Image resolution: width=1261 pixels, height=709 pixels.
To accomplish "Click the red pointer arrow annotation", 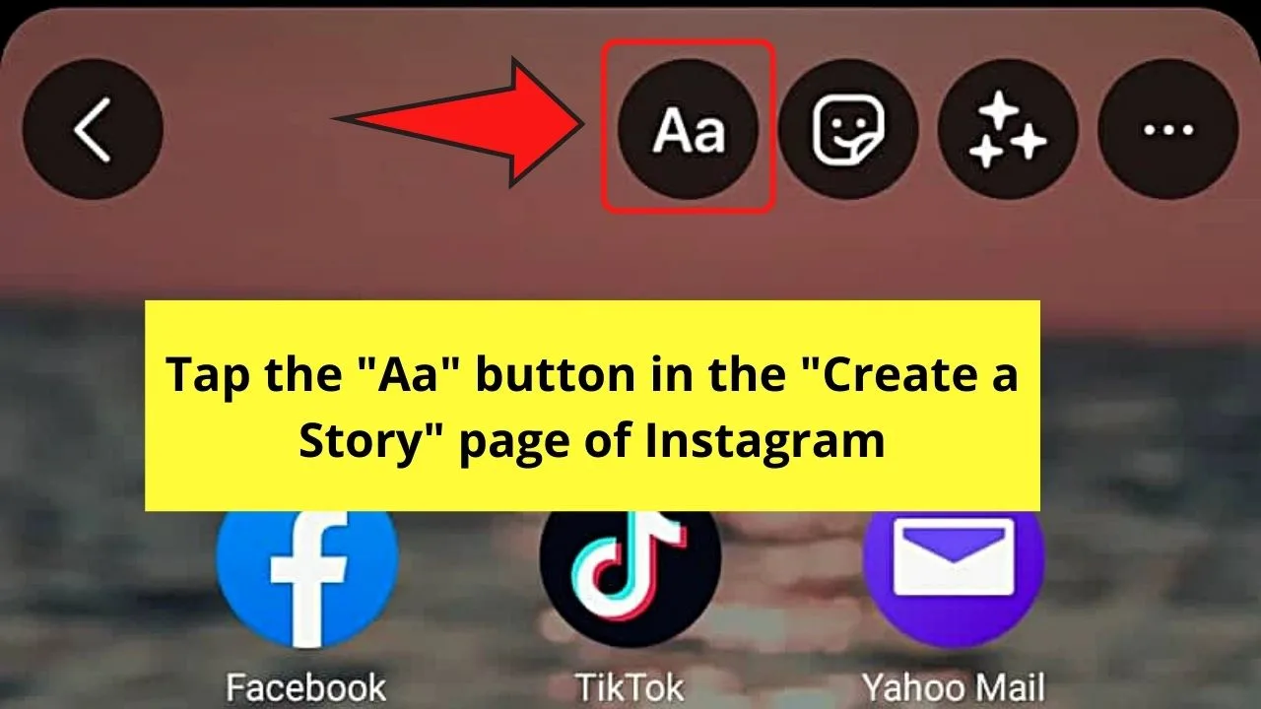I will (x=463, y=122).
